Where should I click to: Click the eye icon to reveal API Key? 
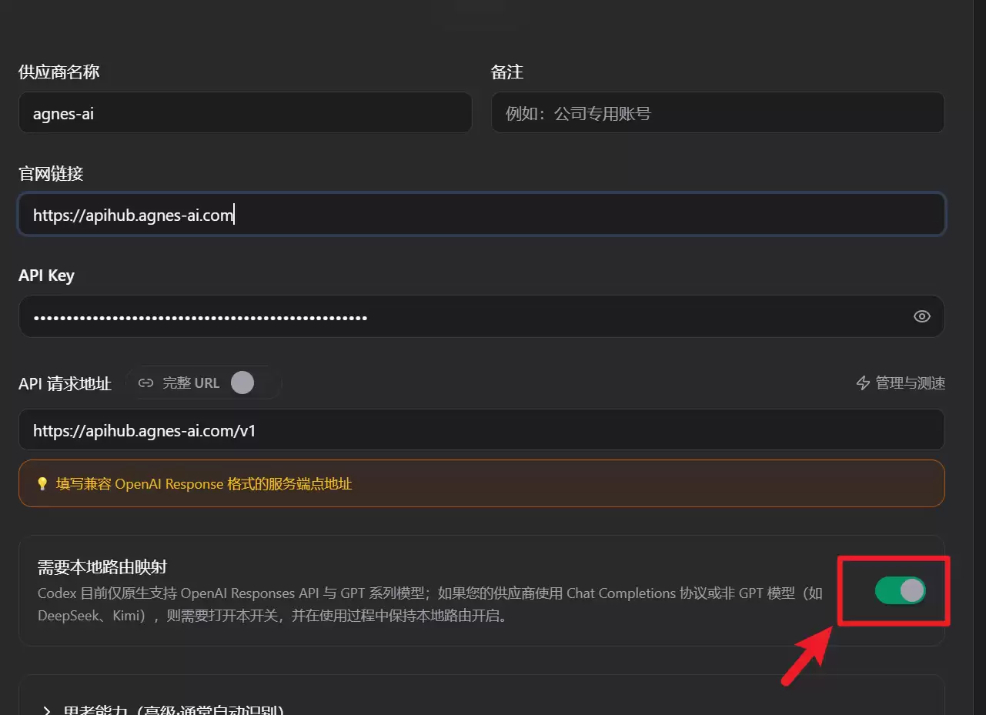[x=921, y=316]
